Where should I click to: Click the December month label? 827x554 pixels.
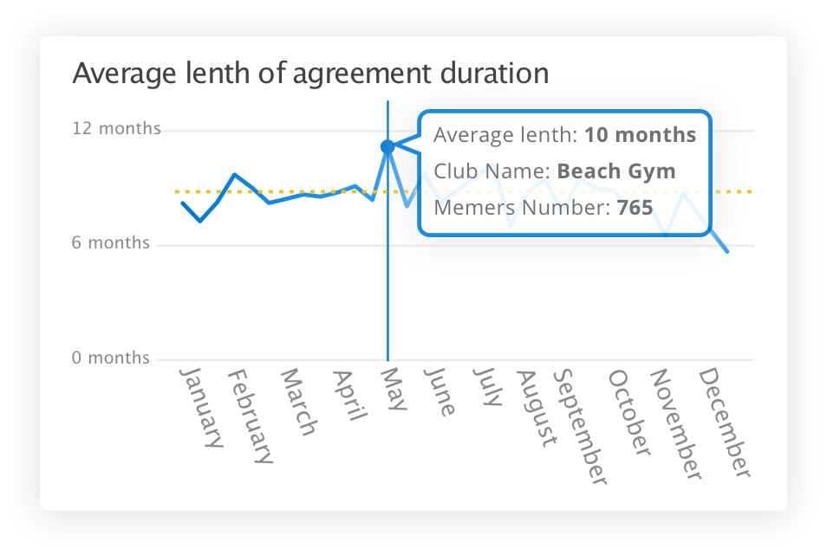coord(724,422)
